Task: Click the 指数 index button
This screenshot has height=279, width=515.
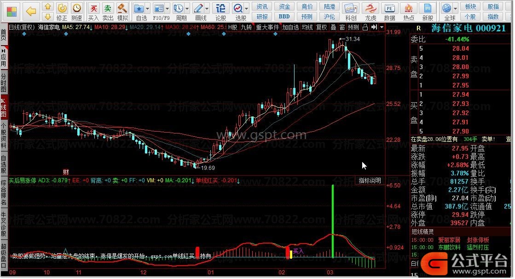Action: pyautogui.click(x=493, y=17)
